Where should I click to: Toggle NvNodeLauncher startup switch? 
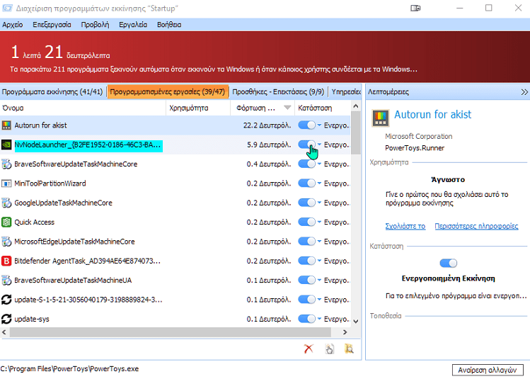pos(306,145)
